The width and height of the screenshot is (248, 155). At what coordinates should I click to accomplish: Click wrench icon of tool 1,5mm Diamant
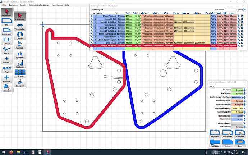(92, 16)
